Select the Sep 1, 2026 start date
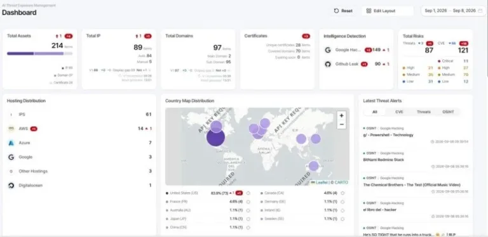 coord(436,11)
